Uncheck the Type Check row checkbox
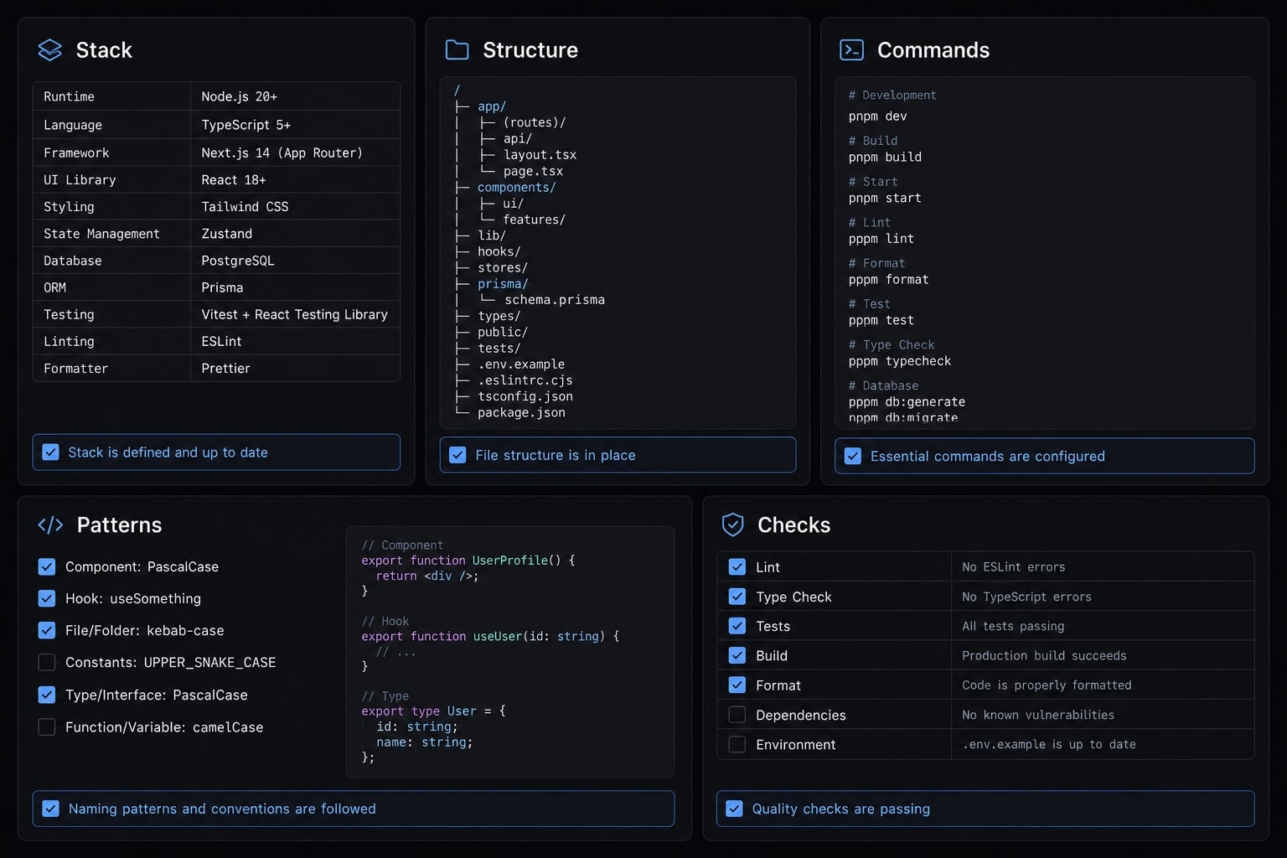 [x=737, y=597]
